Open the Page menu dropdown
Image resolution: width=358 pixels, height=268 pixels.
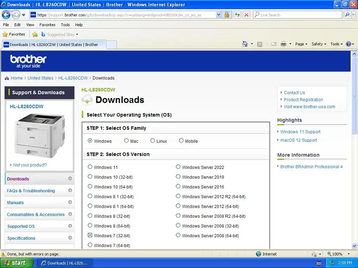click(x=301, y=44)
